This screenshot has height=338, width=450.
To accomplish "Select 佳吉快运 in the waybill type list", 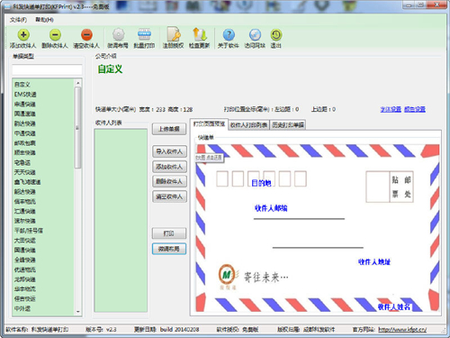I will pyautogui.click(x=25, y=298).
